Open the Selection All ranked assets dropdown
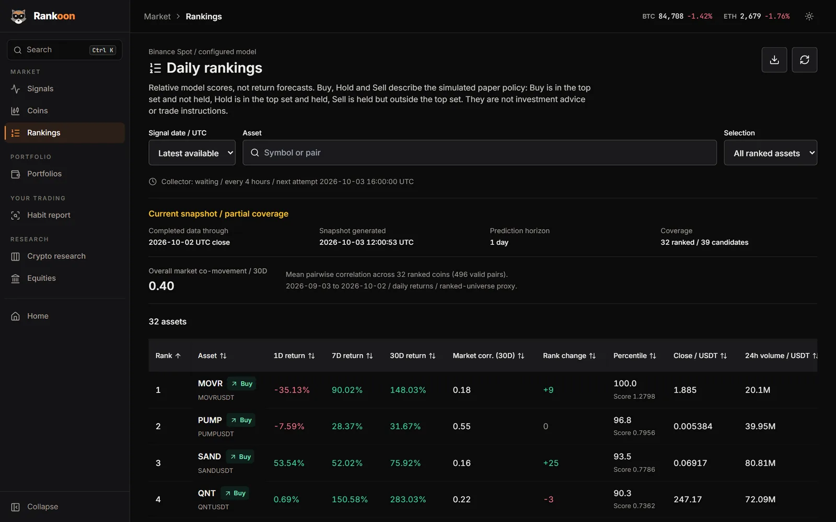 coord(770,153)
